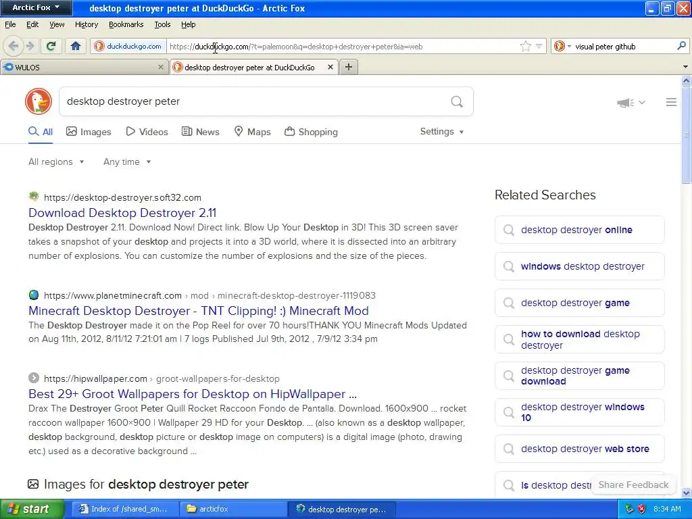Open the Help menu
692x519 pixels.
click(x=189, y=24)
